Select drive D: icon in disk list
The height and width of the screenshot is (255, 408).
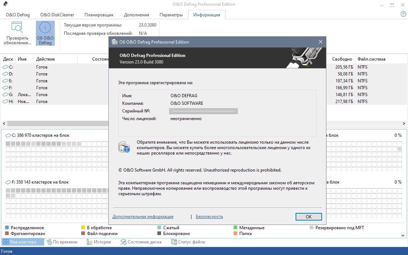(x=5, y=74)
